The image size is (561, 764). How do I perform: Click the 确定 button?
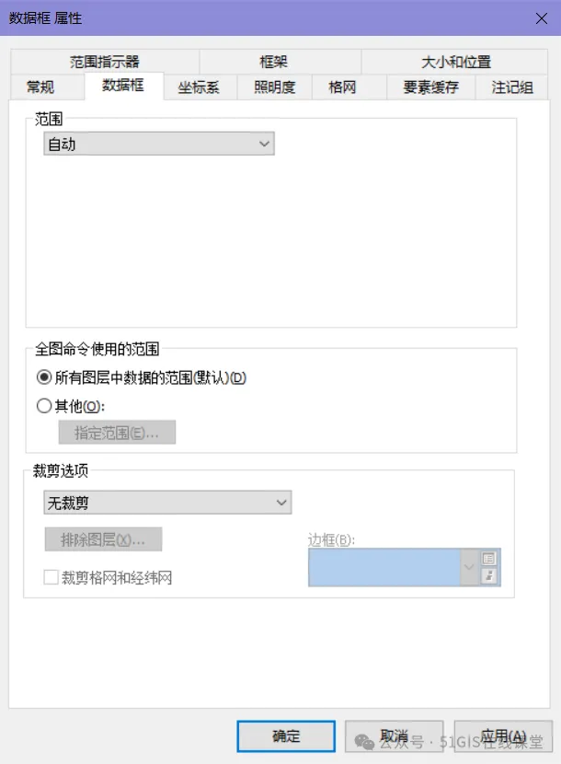(286, 735)
